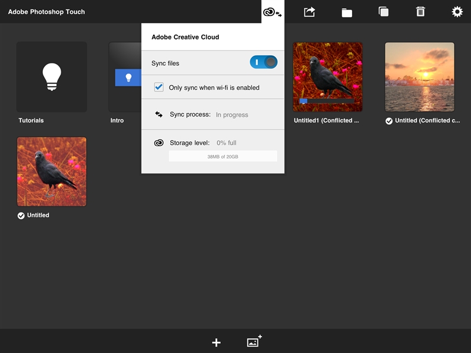Screen dimensions: 471x353
Task: Click the 'Untitled' project name label
Action: [x=38, y=215]
